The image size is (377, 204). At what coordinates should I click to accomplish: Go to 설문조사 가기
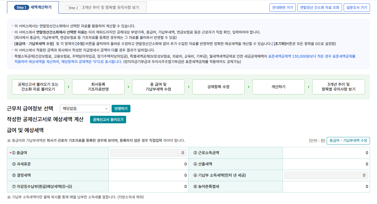357,7
